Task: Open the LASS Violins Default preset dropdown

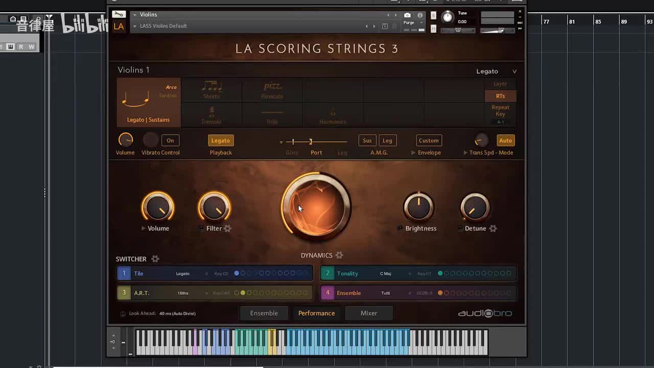Action: pos(134,26)
